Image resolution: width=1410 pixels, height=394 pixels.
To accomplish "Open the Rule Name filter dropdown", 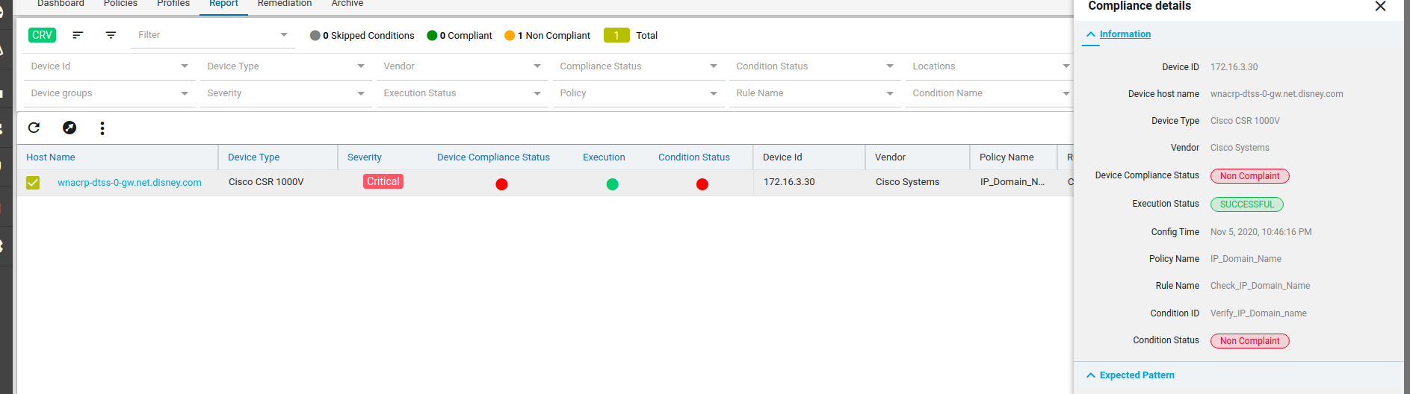I will (814, 93).
